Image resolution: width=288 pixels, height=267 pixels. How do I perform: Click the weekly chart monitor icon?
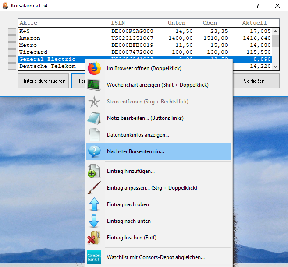(x=94, y=85)
